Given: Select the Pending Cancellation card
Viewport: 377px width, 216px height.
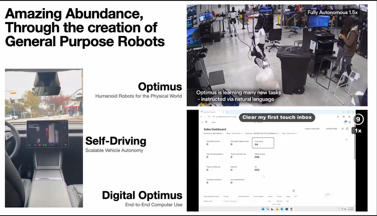Looking at the screenshot, I should pos(214,181).
